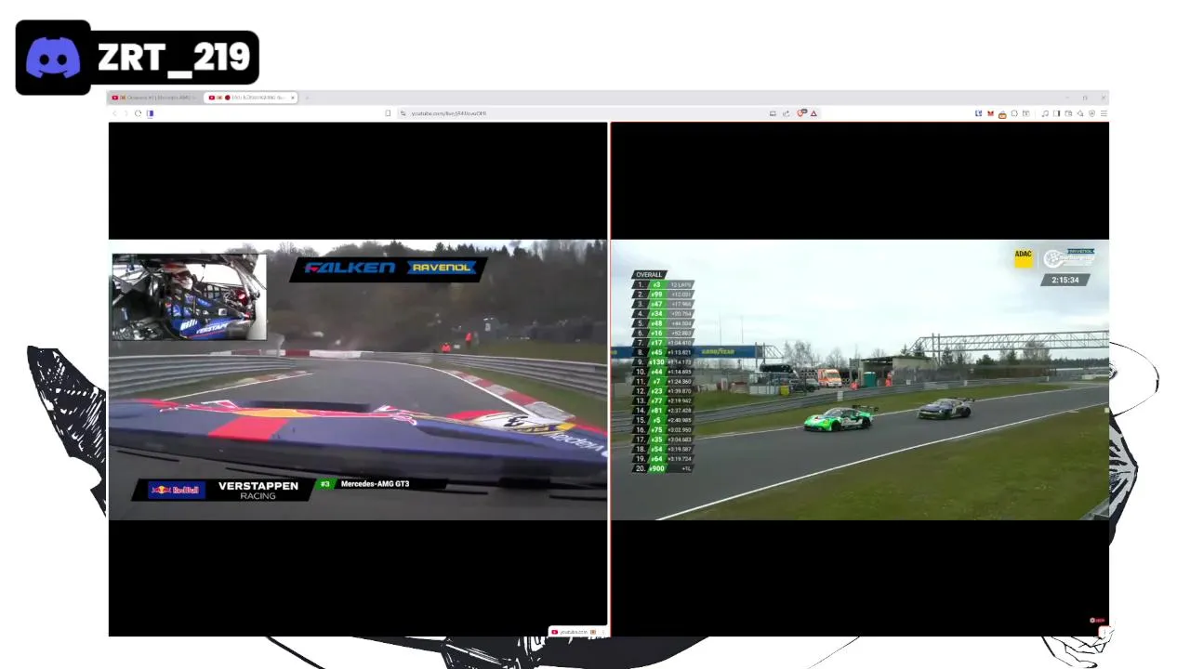Click leaderboard row 20 car #900
This screenshot has width=1190, height=669.
[664, 468]
